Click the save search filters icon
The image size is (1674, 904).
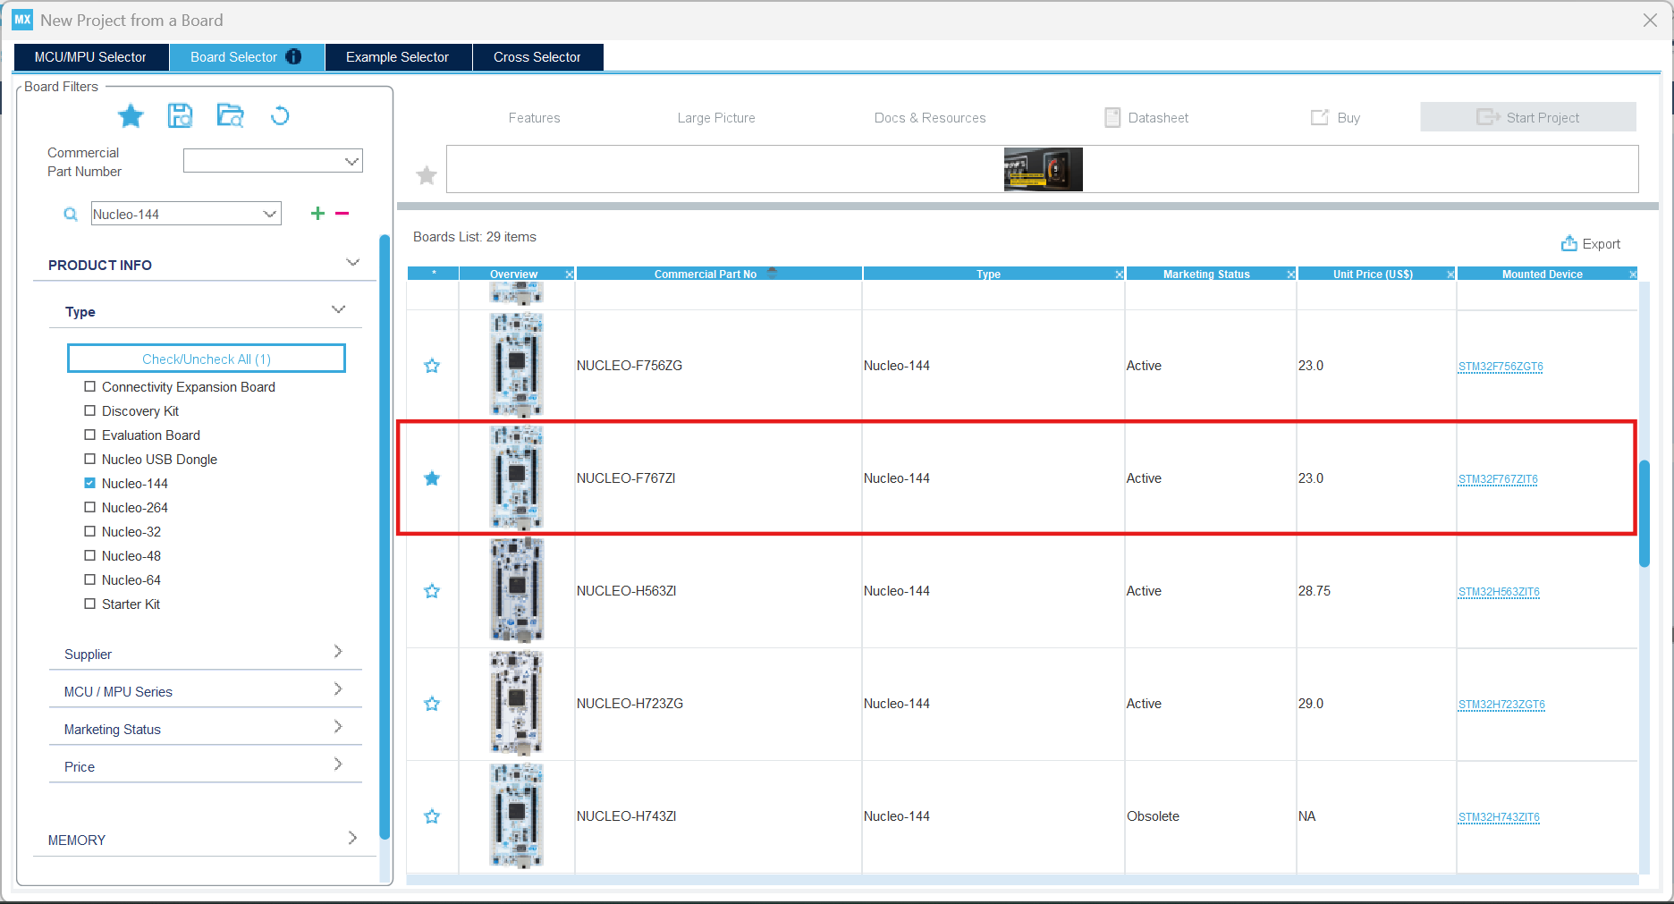(180, 116)
